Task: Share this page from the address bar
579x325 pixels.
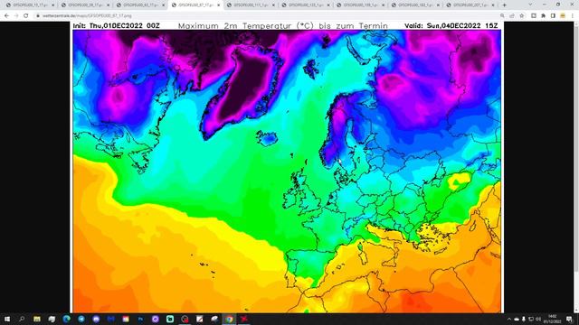Action: coord(512,16)
